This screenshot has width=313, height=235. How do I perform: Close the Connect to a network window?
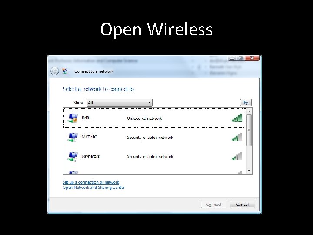point(252,58)
